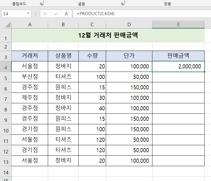Click the 판매금액 header cell
Image resolution: width=211 pixels, height=181 pixels.
178,56
